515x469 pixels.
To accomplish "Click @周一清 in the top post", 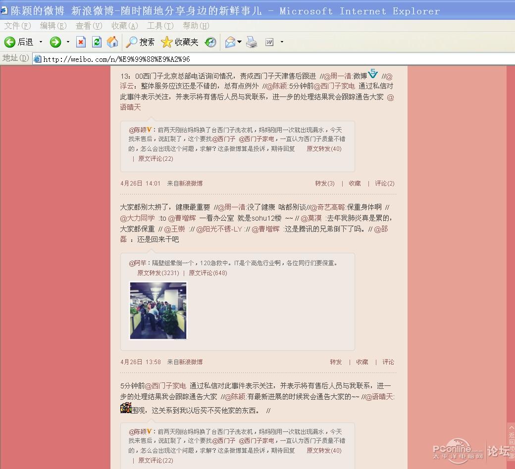I will [x=338, y=77].
